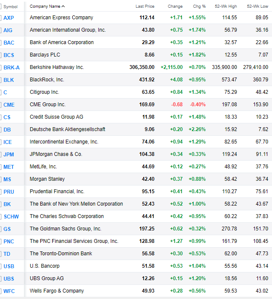Open the PRU symbol link

click(9, 191)
